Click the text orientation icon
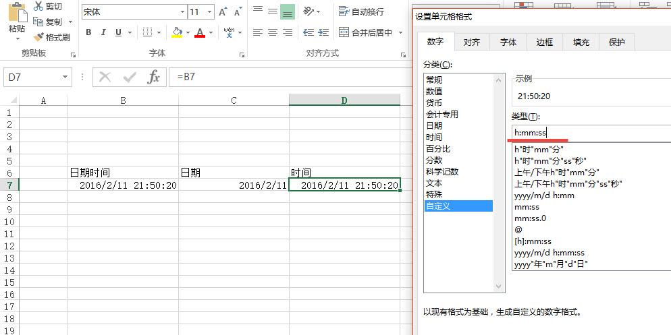The image size is (671, 335). [x=308, y=11]
